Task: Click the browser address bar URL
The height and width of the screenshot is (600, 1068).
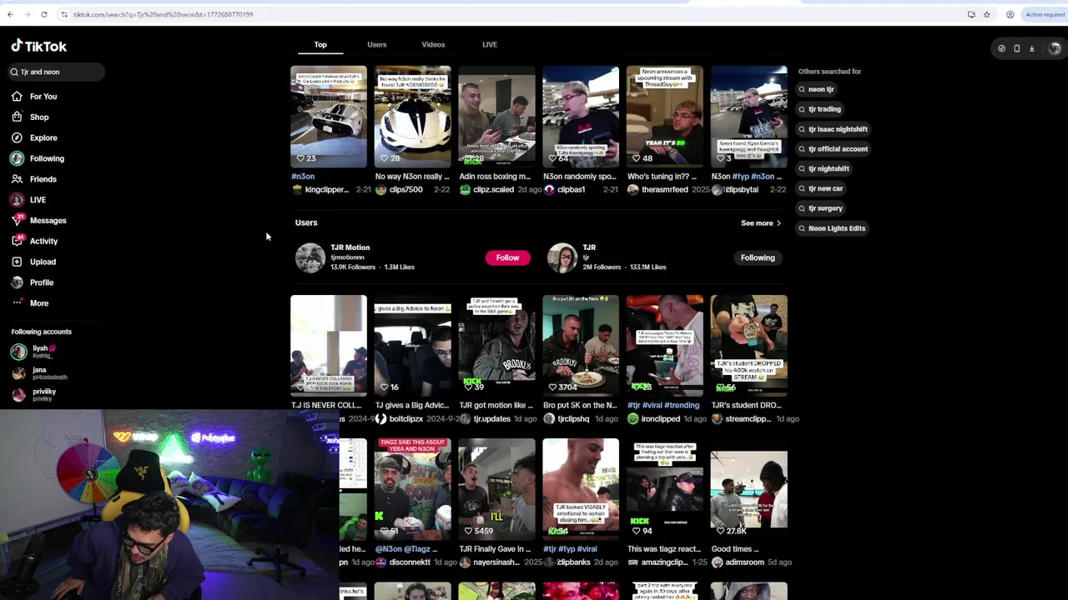Action: [163, 14]
